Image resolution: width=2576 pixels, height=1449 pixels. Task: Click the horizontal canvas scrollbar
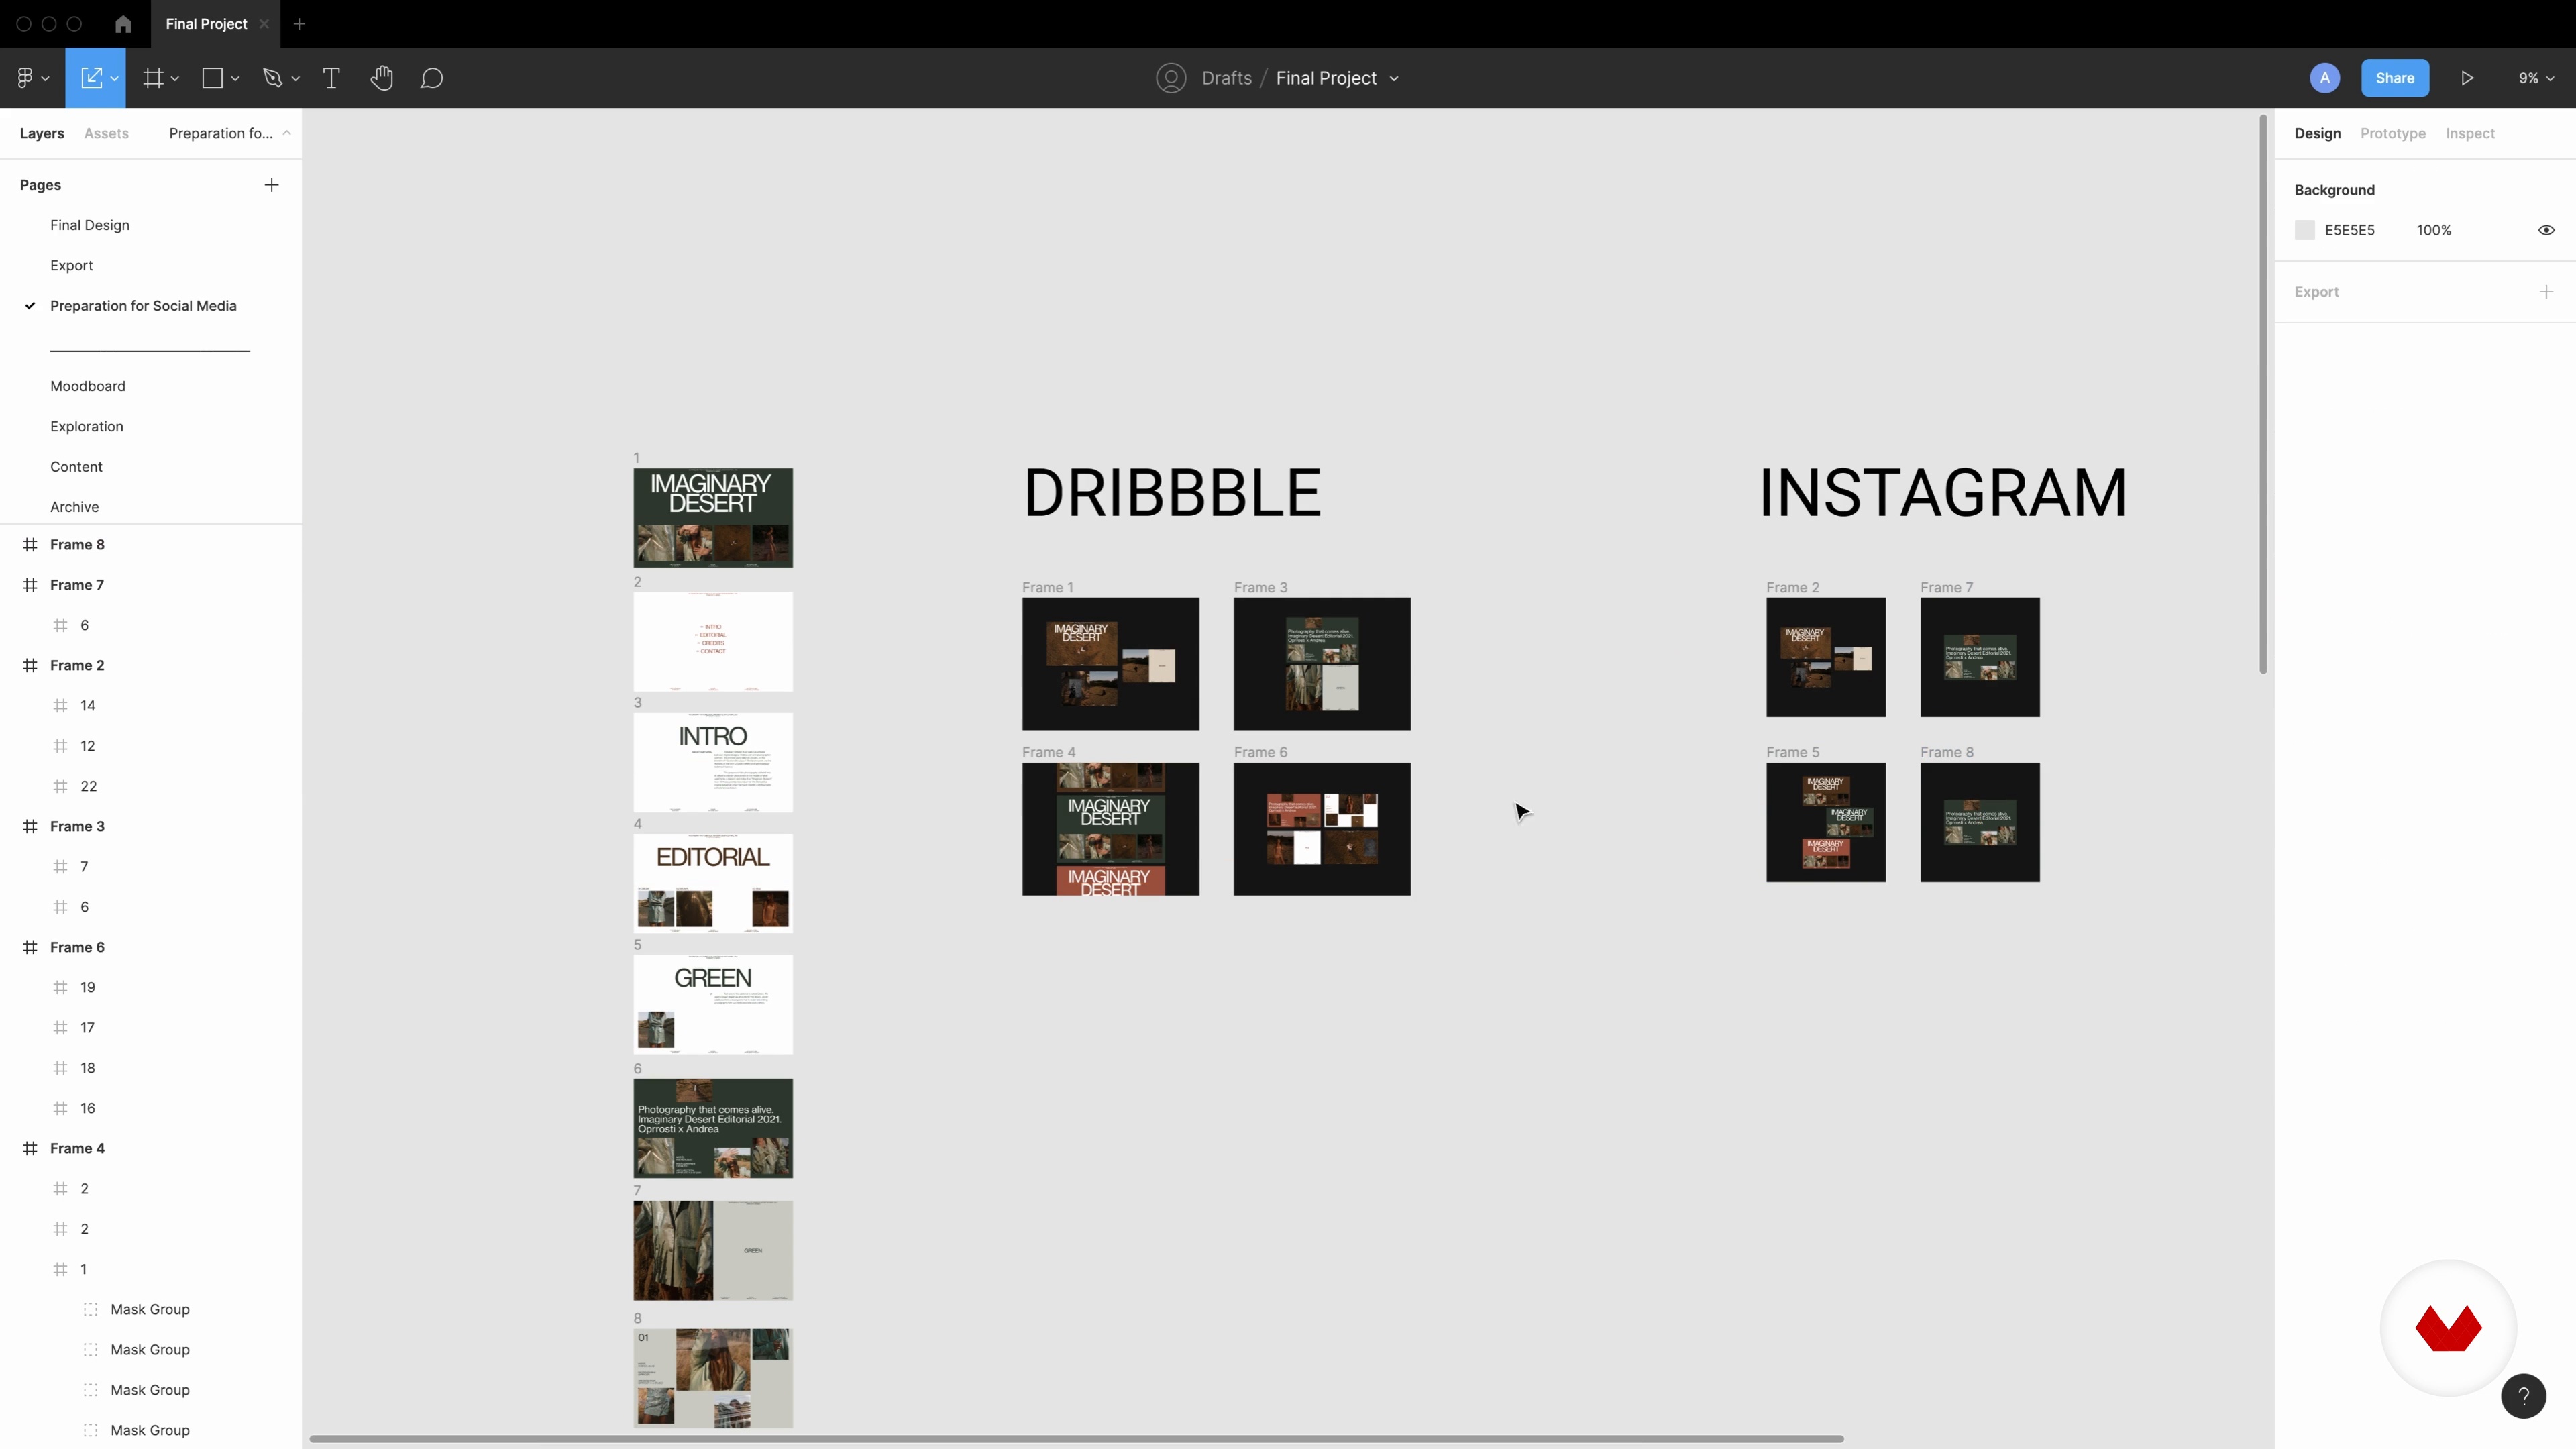click(1076, 1439)
